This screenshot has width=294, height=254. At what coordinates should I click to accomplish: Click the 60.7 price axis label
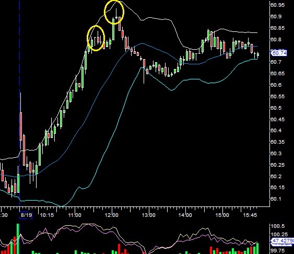coord(276,62)
